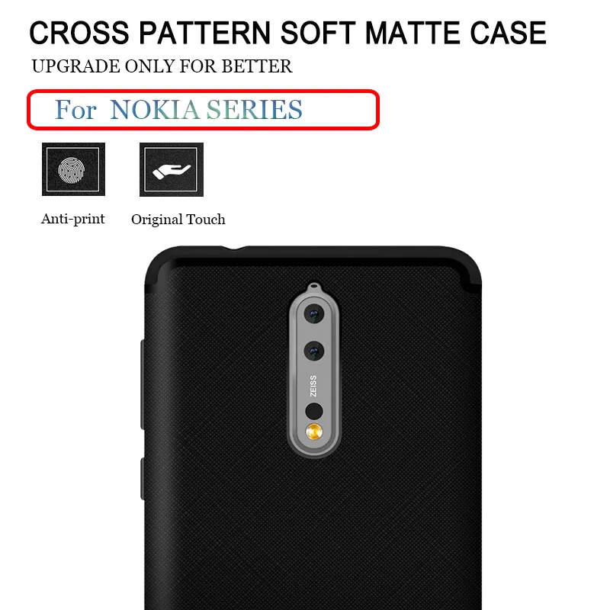Click the silver camera module frame
The image size is (610, 610).
(x=314, y=371)
